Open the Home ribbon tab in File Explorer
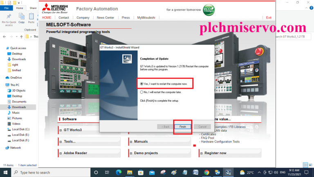Screen dimensions: 314x177 pyautogui.click(x=20, y=8)
